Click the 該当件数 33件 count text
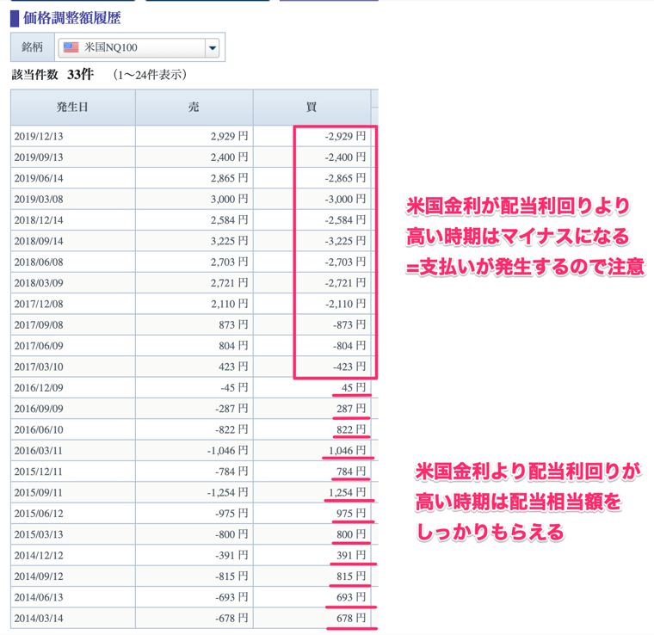Viewport: 654px width, 635px height. pos(52,75)
